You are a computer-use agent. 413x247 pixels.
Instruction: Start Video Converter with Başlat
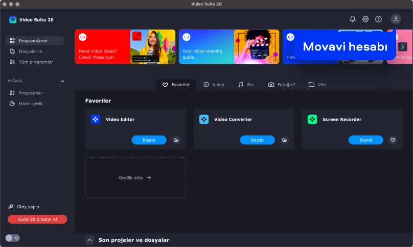(x=257, y=140)
